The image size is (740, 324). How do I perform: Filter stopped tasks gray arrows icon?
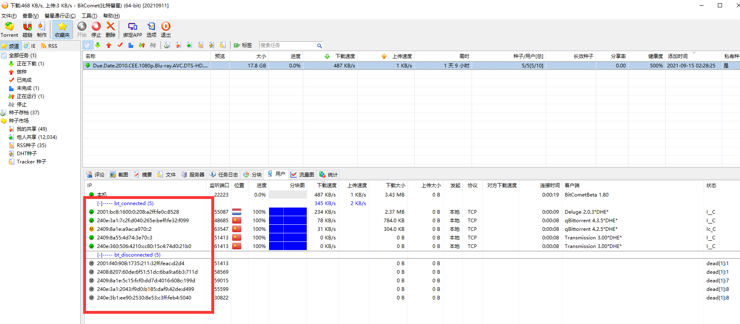tap(153, 45)
